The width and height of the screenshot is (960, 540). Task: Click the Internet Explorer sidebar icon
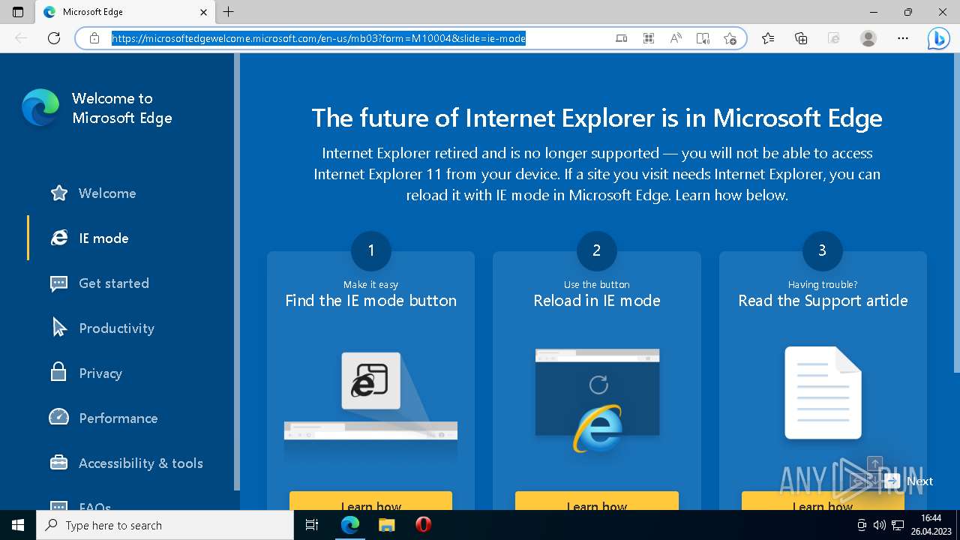click(x=59, y=238)
